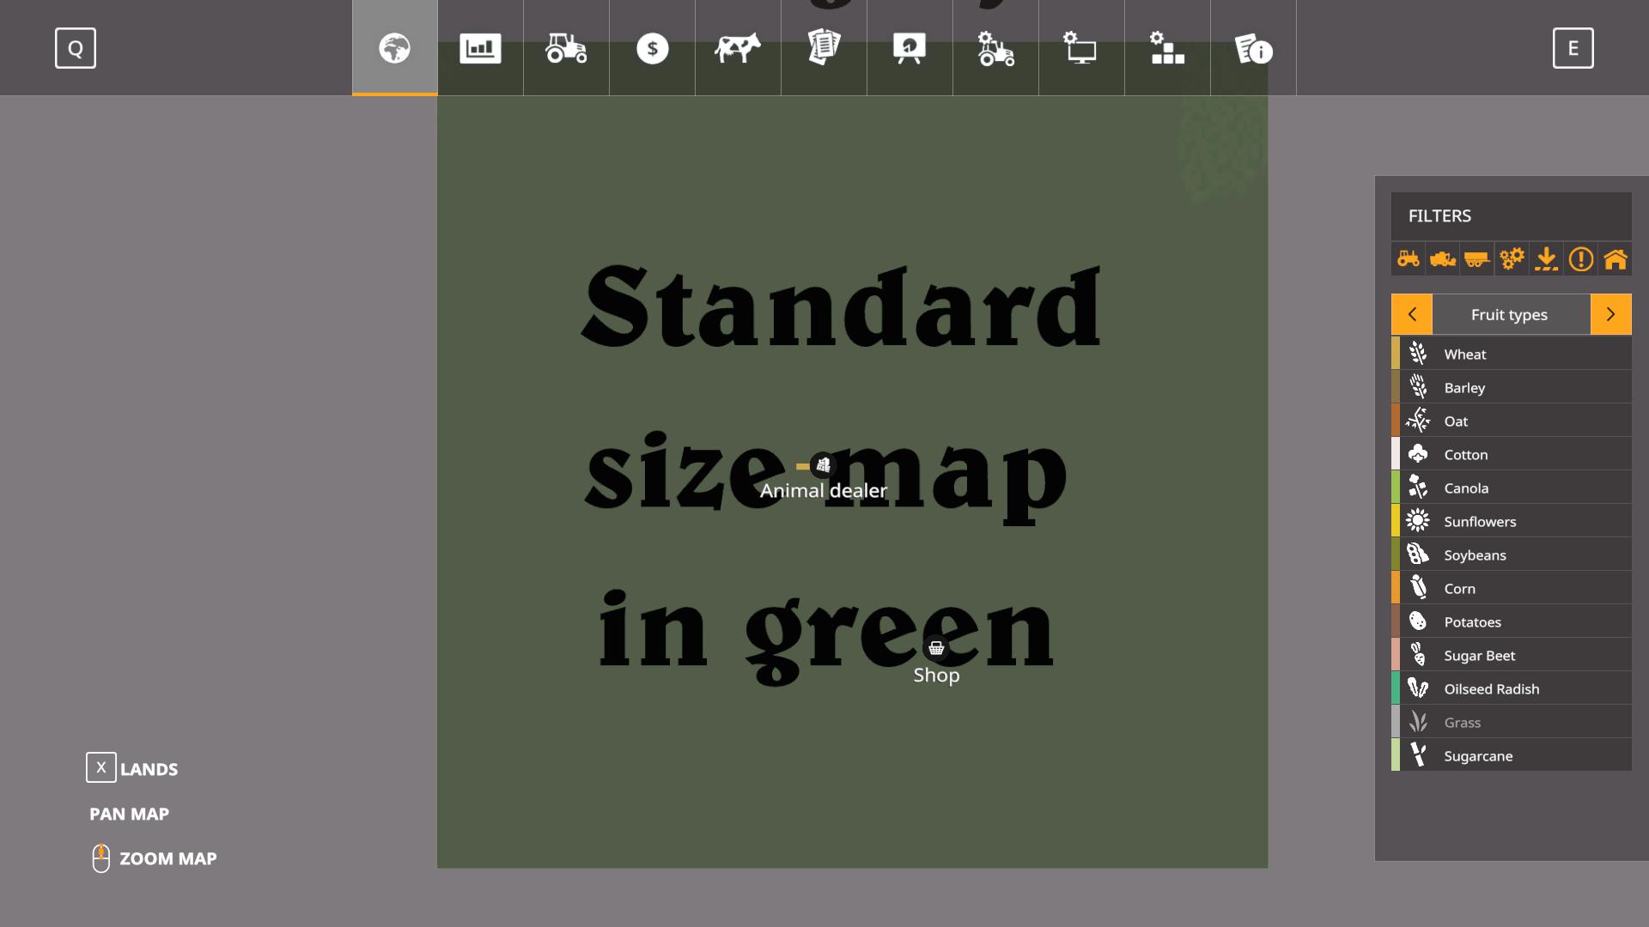Screen dimensions: 1649x927
Task: Toggle the harvester map filter
Action: tap(1443, 258)
